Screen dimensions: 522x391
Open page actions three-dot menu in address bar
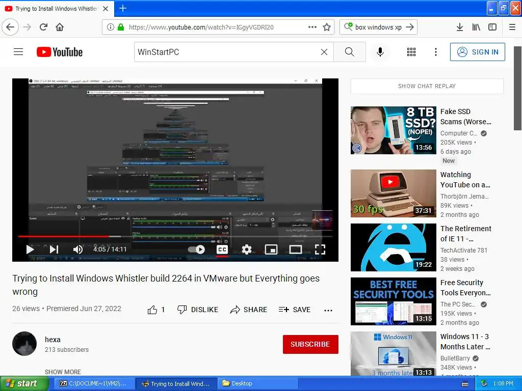point(312,27)
